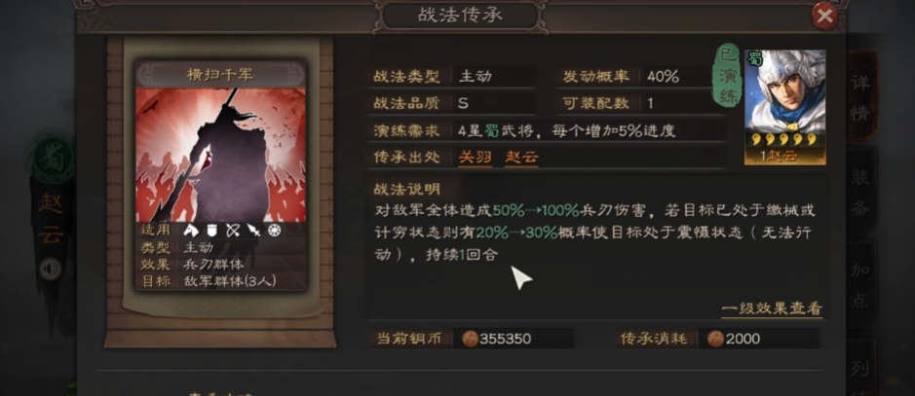The width and height of the screenshot is (915, 396).
Task: Click the 横扫千军 skill card artwork
Action: 220,155
